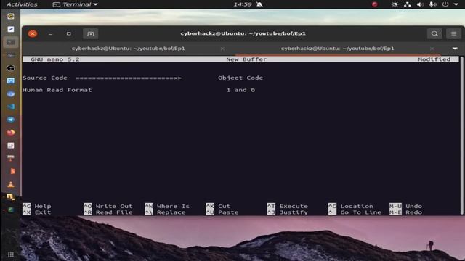Show the applications grid
The image size is (465, 261).
click(11, 254)
